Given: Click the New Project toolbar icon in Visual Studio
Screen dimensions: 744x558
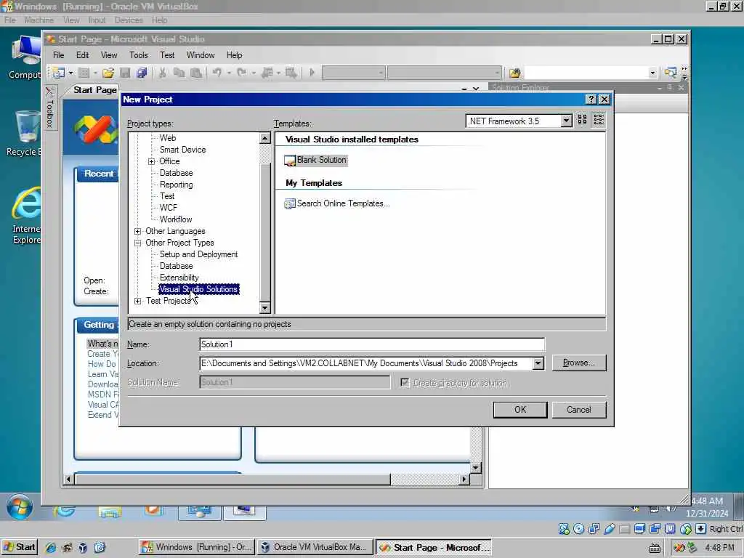Looking at the screenshot, I should tap(59, 73).
